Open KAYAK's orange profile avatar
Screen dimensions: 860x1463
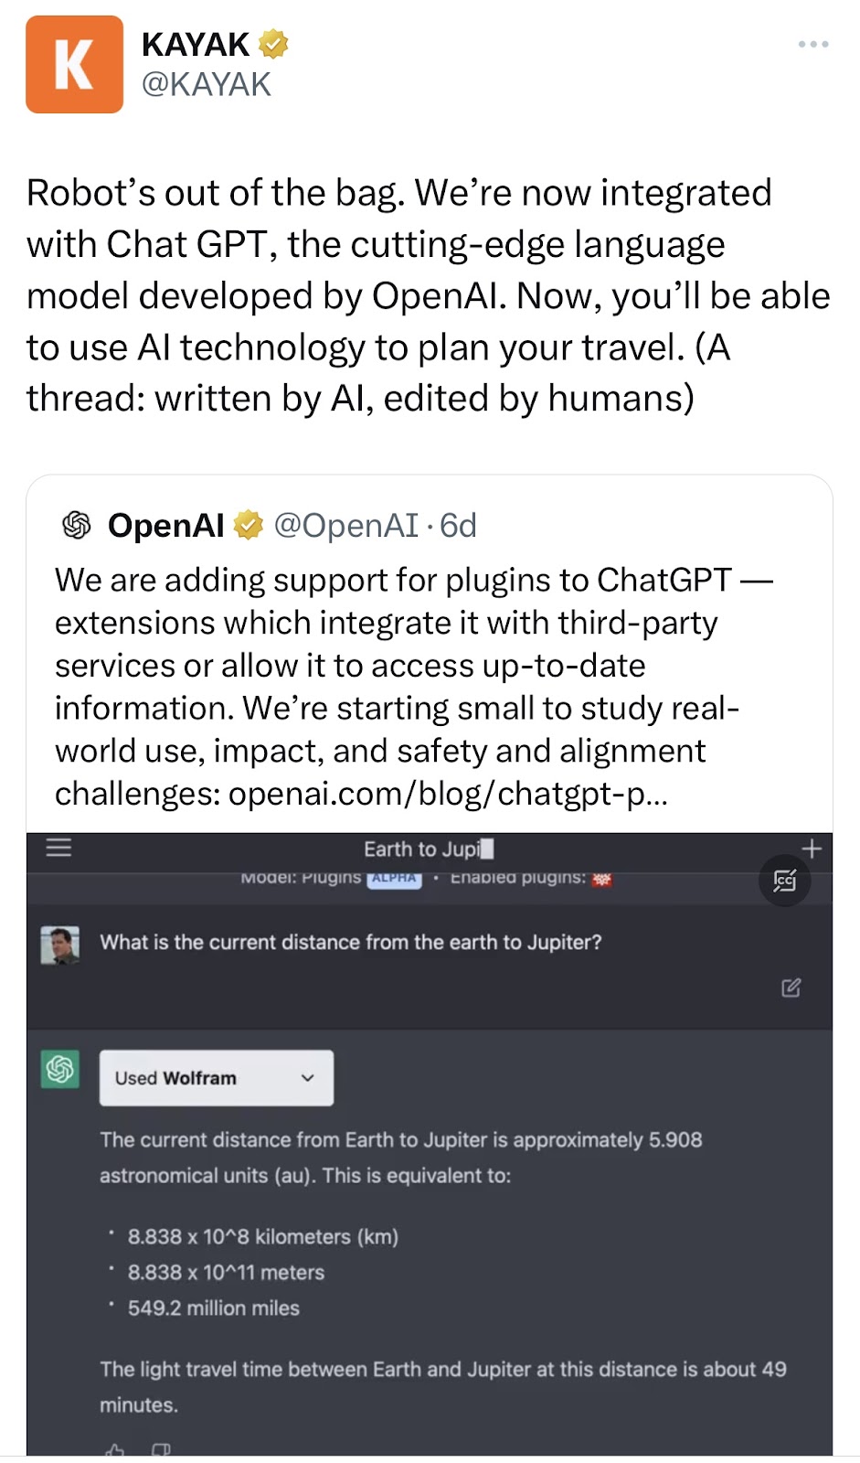[74, 64]
